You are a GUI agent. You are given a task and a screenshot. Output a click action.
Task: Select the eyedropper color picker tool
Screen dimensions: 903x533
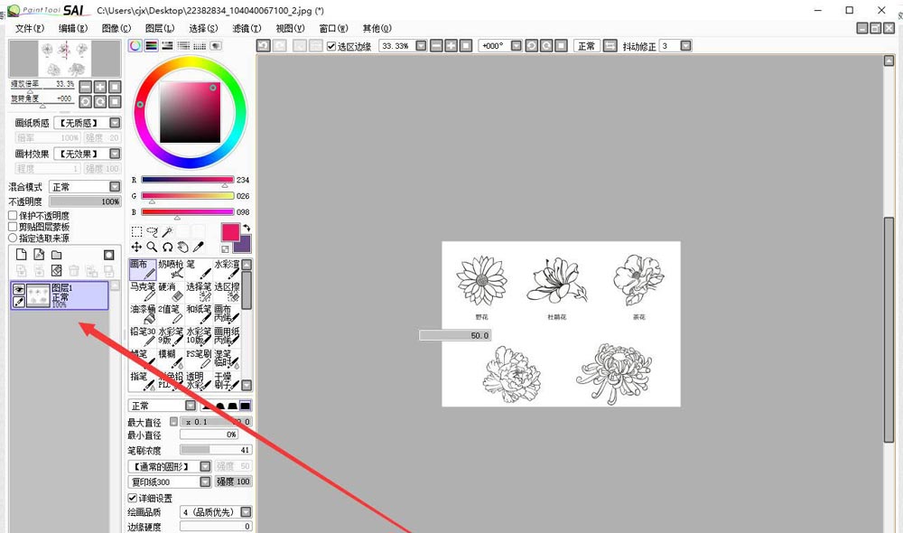coord(198,248)
